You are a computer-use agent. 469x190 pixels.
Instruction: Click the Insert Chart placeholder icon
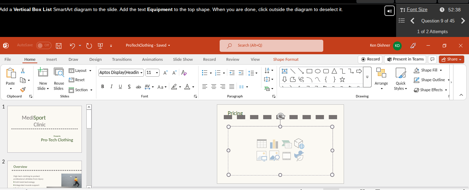coord(274,144)
